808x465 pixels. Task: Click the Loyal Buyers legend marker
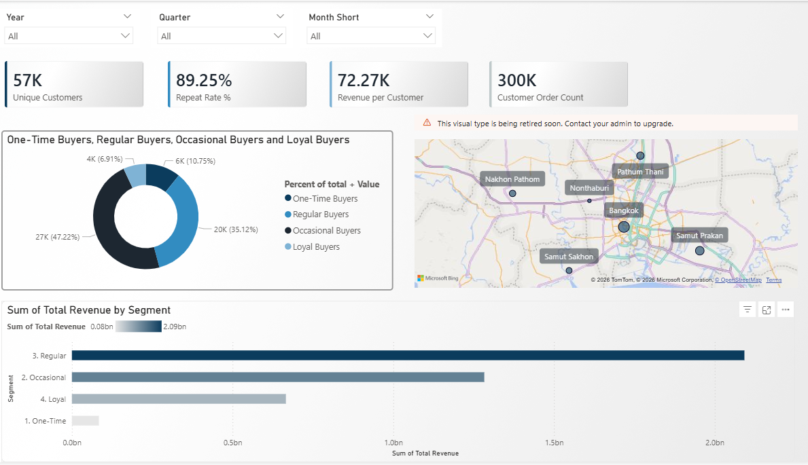[x=288, y=246]
